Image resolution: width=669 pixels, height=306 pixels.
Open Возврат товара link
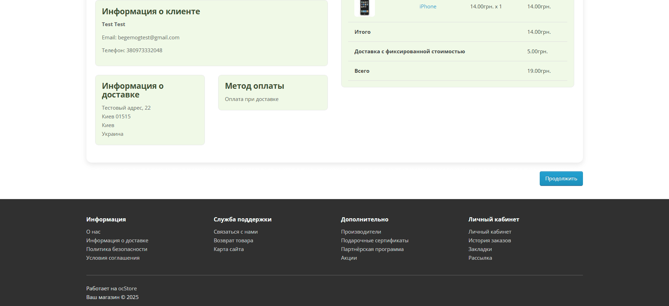click(x=233, y=241)
